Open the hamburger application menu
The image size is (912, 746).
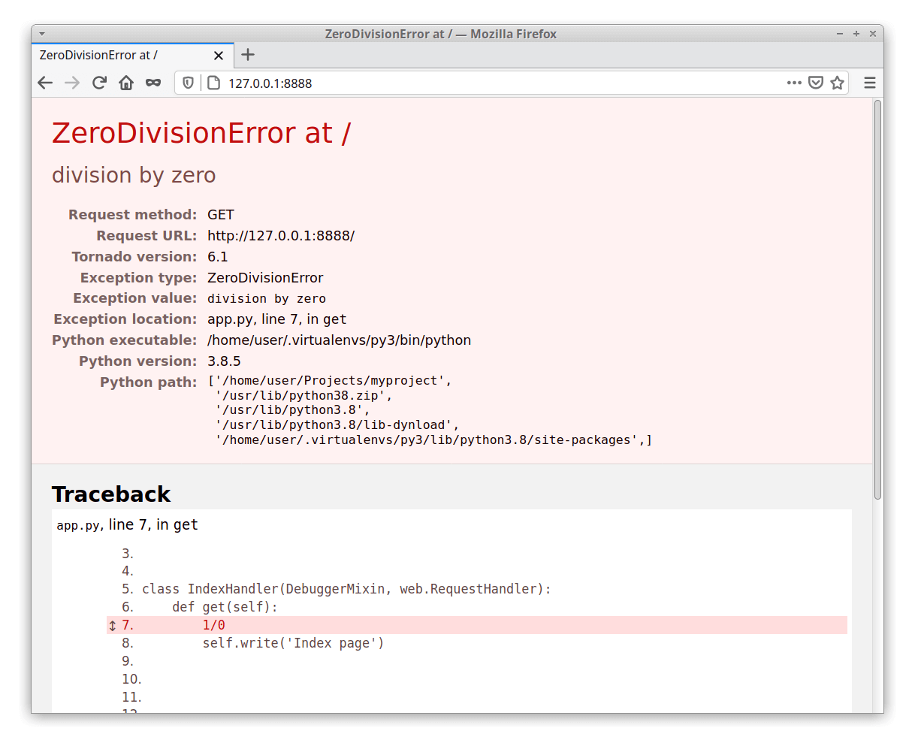(x=869, y=83)
